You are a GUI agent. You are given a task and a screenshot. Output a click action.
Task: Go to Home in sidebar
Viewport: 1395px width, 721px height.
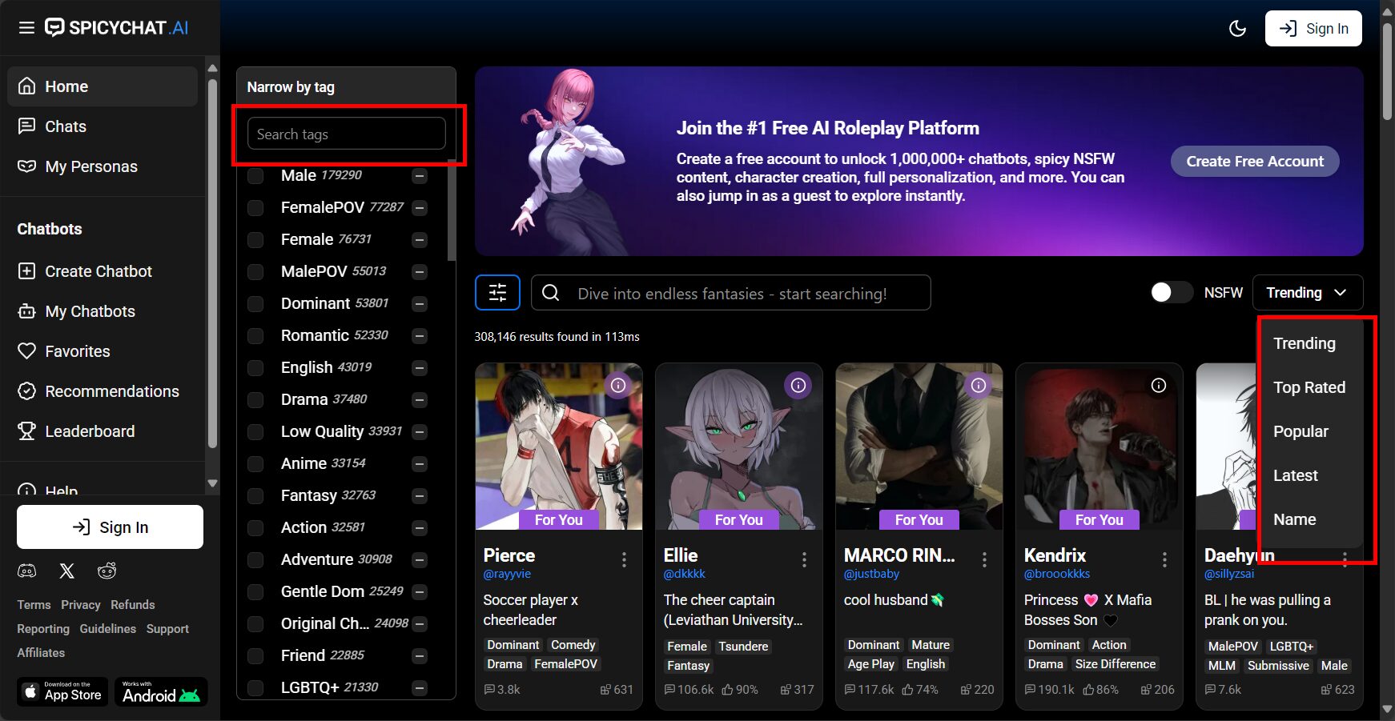click(x=103, y=86)
